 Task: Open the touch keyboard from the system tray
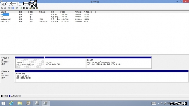click(x=154, y=103)
